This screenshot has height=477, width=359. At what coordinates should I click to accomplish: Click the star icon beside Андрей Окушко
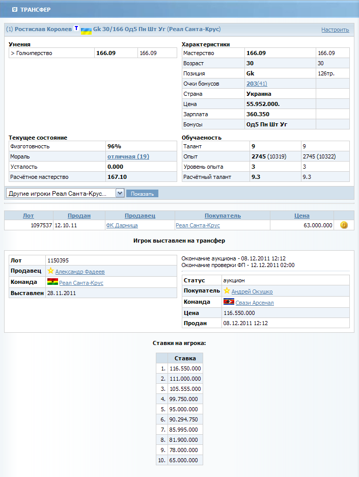[227, 291]
